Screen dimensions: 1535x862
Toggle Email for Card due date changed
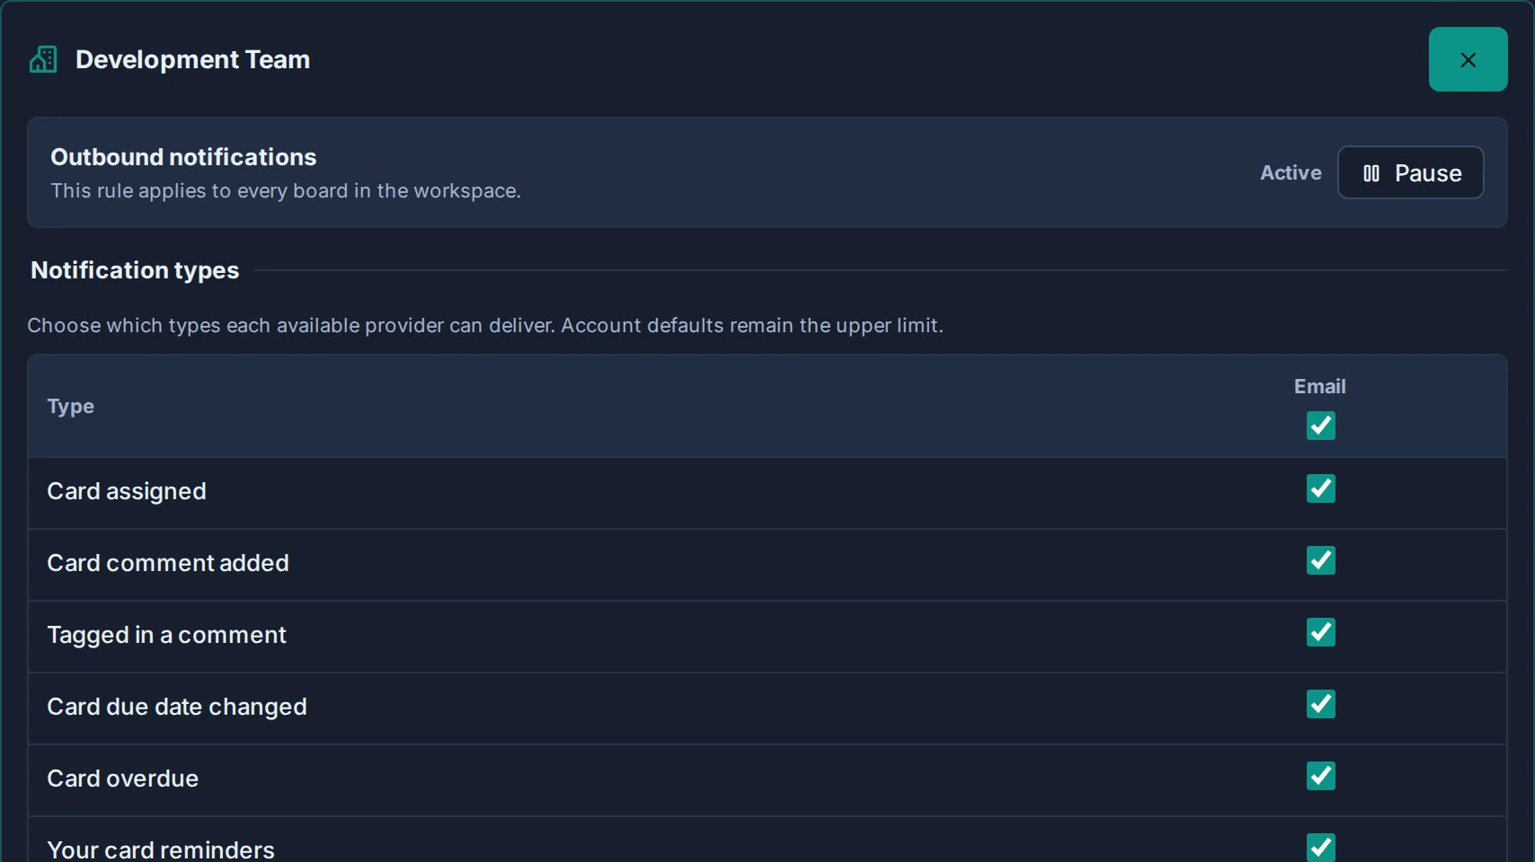[x=1320, y=704]
